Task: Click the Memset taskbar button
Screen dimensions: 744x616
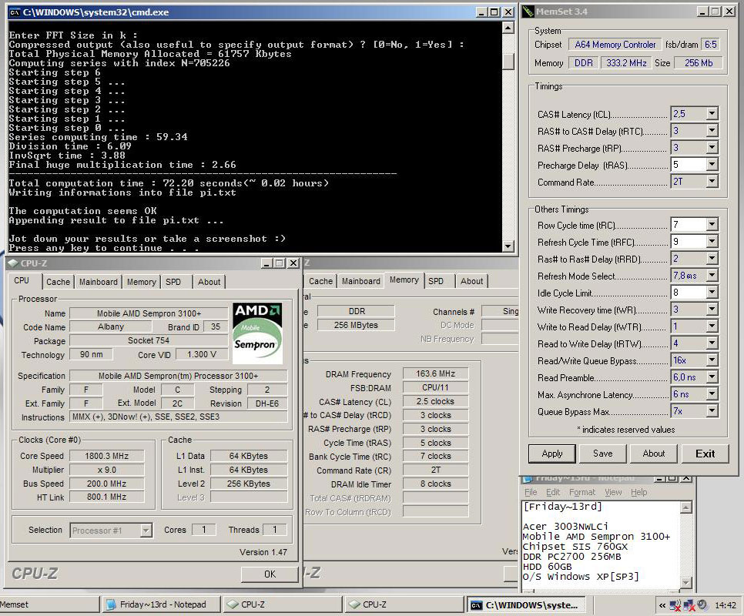Action: click(x=49, y=604)
